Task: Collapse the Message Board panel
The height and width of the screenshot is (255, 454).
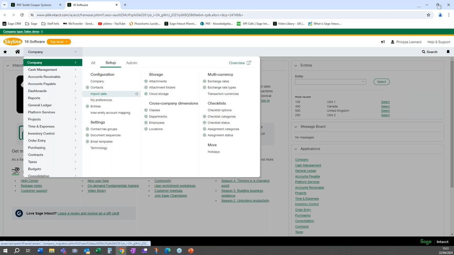Action: click(x=296, y=127)
